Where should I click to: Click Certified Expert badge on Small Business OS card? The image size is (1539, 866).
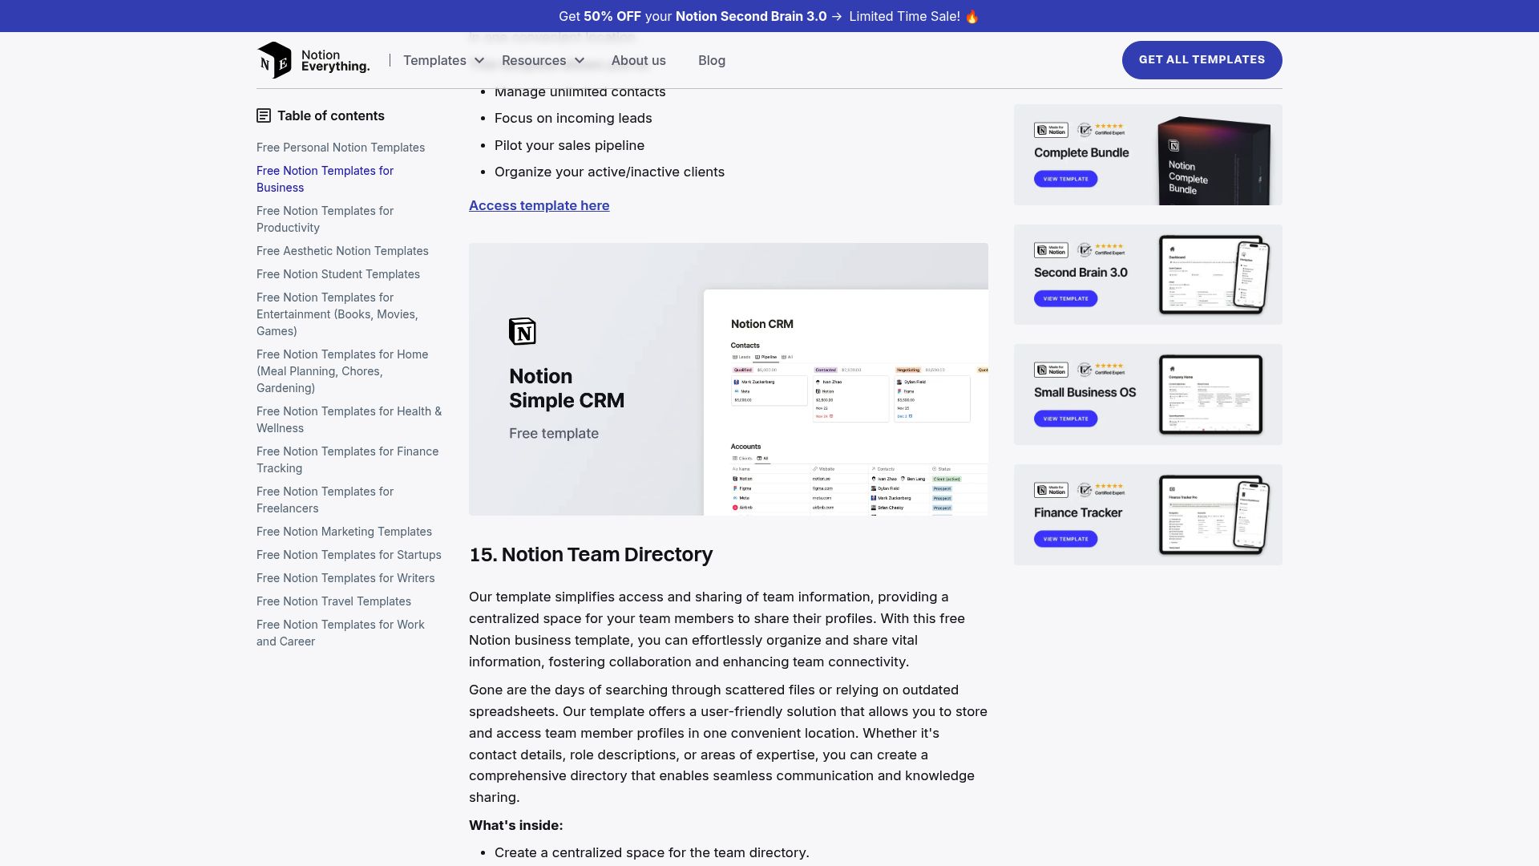[x=1101, y=369]
